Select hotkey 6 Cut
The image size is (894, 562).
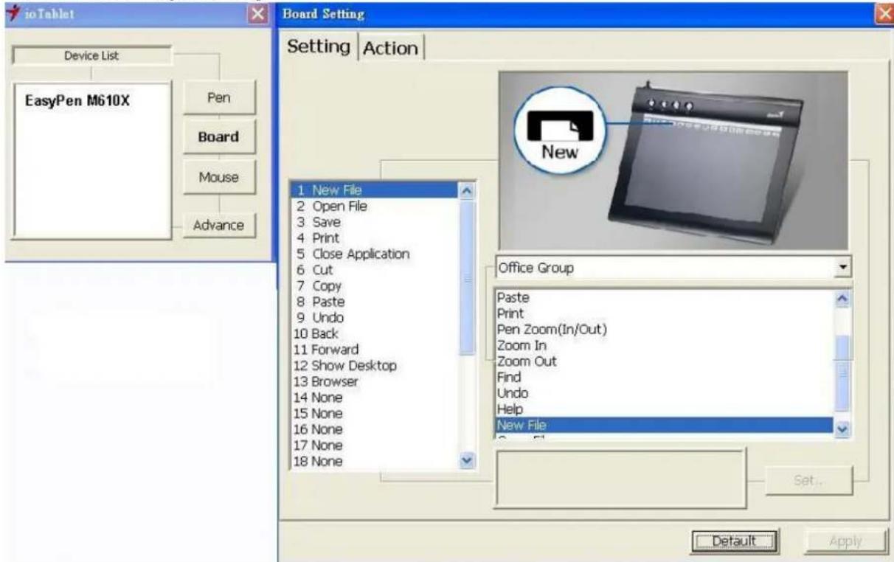pos(375,270)
